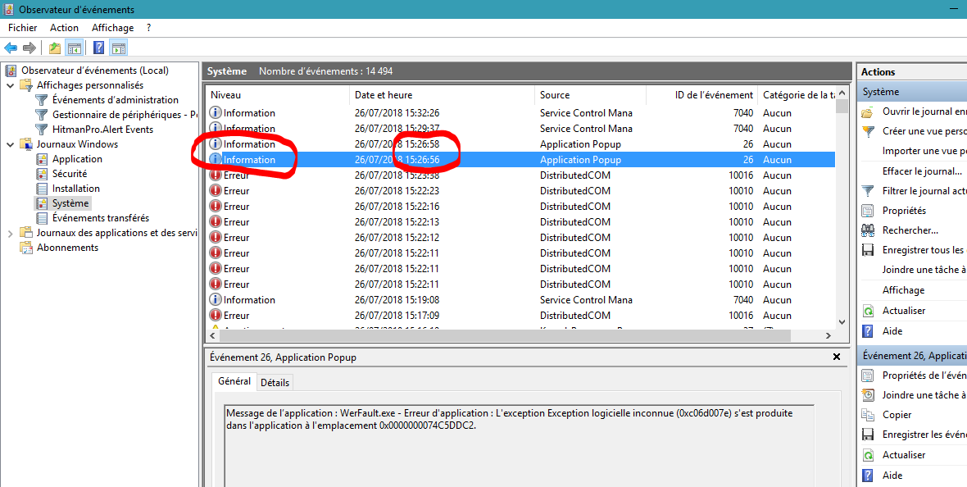
Task: Click Effacer le journal action
Action: coord(922,171)
